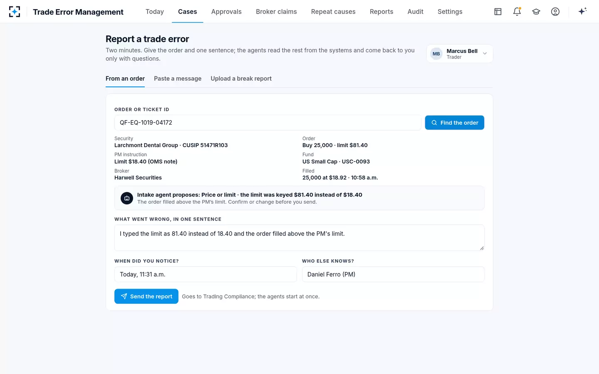Click filled value 25,000 at $18.92
The width and height of the screenshot is (599, 374).
324,178
